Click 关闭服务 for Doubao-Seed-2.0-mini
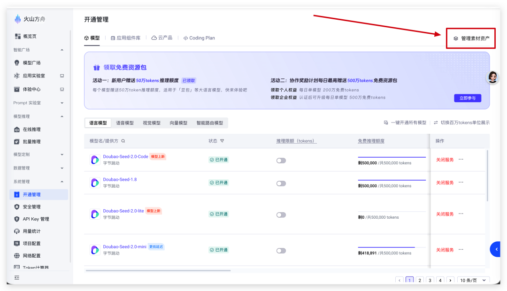The height and width of the screenshot is (291, 507). coord(445,250)
